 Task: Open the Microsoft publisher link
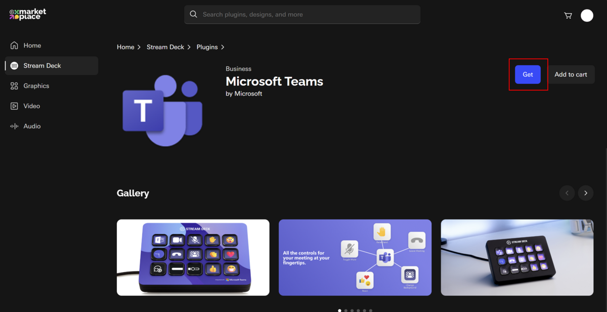coord(248,93)
